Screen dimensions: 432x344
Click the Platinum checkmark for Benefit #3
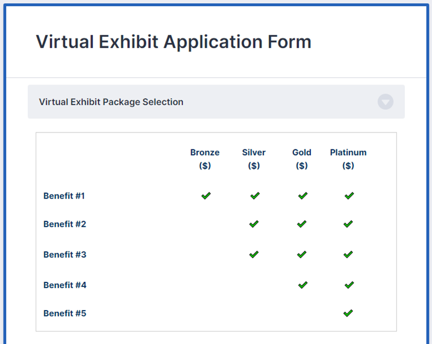pyautogui.click(x=348, y=254)
